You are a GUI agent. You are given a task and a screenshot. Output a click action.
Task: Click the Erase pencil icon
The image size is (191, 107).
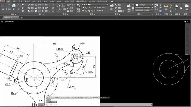point(53,5)
